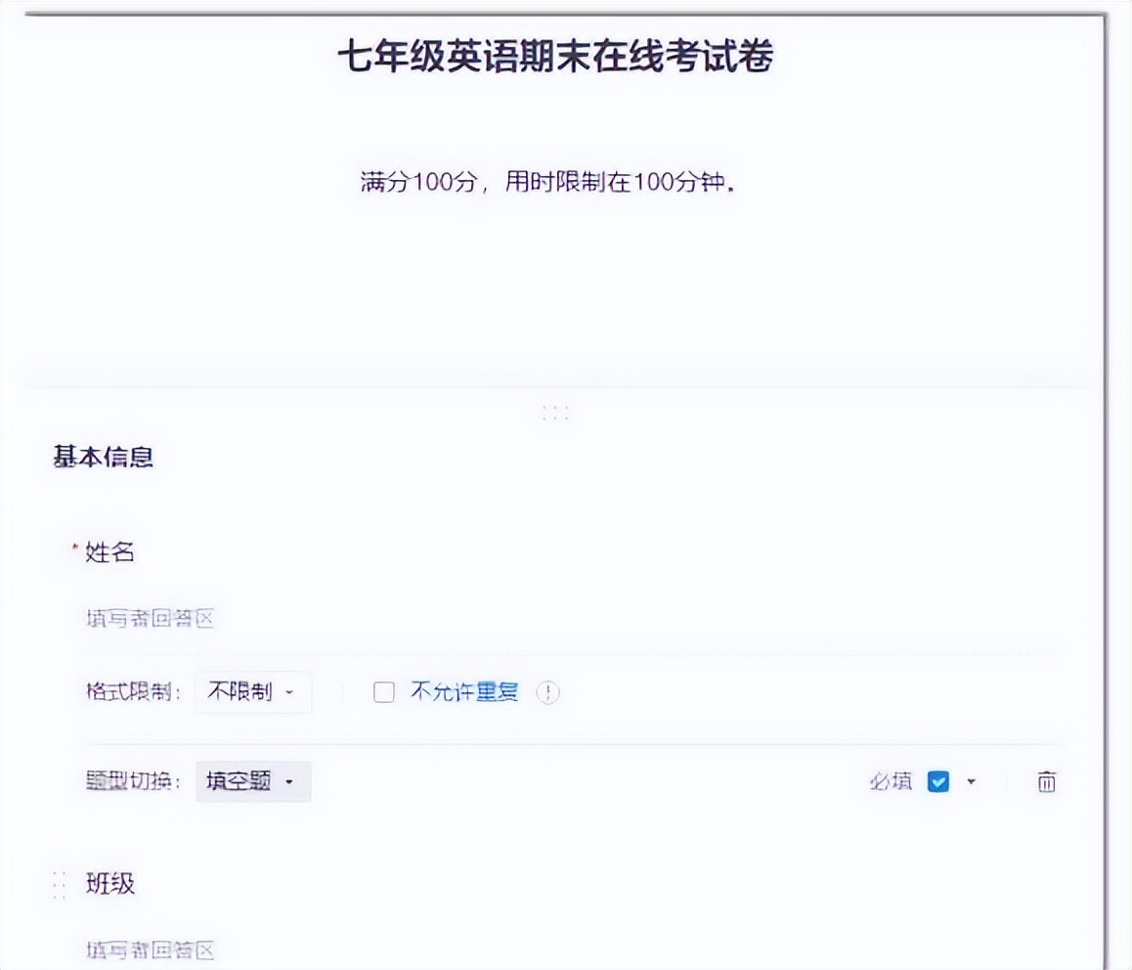Delete the 姓名 question with trash icon
Viewport: 1132px width, 970px height.
[1046, 781]
